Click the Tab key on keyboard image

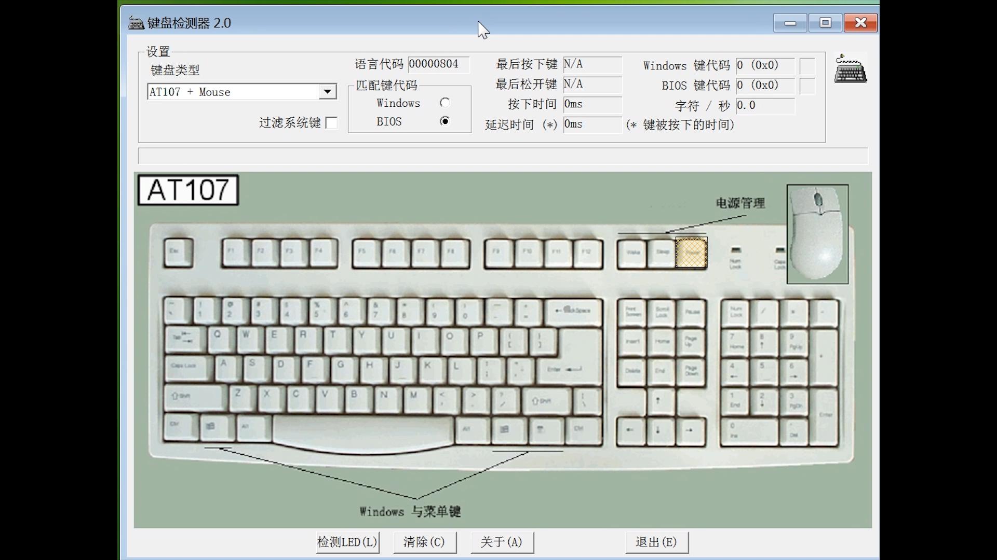(185, 340)
